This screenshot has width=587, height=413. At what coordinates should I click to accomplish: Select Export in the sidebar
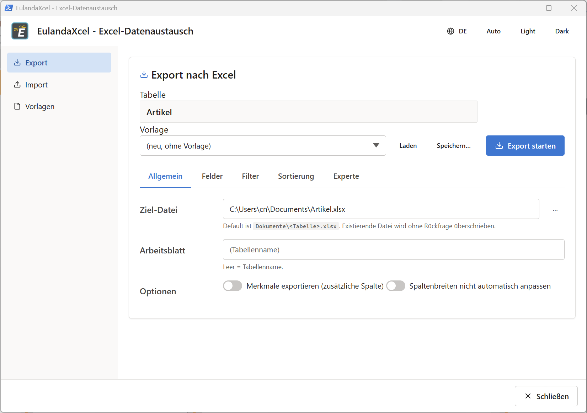point(59,63)
